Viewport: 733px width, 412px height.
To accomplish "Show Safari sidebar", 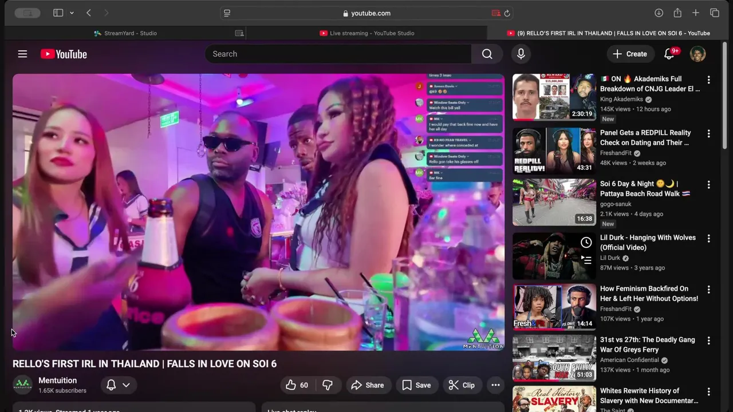I will coord(58,13).
